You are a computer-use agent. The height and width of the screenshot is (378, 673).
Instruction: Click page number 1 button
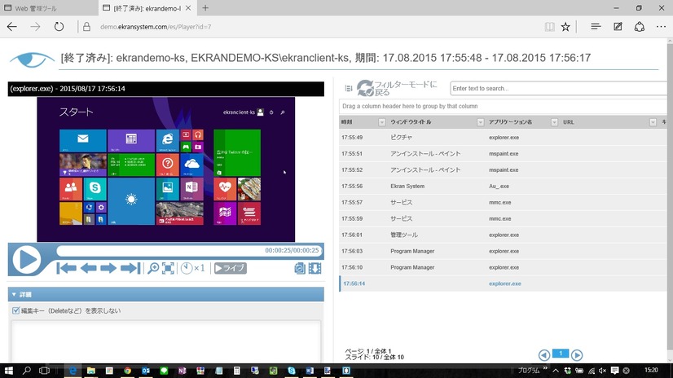pyautogui.click(x=561, y=354)
